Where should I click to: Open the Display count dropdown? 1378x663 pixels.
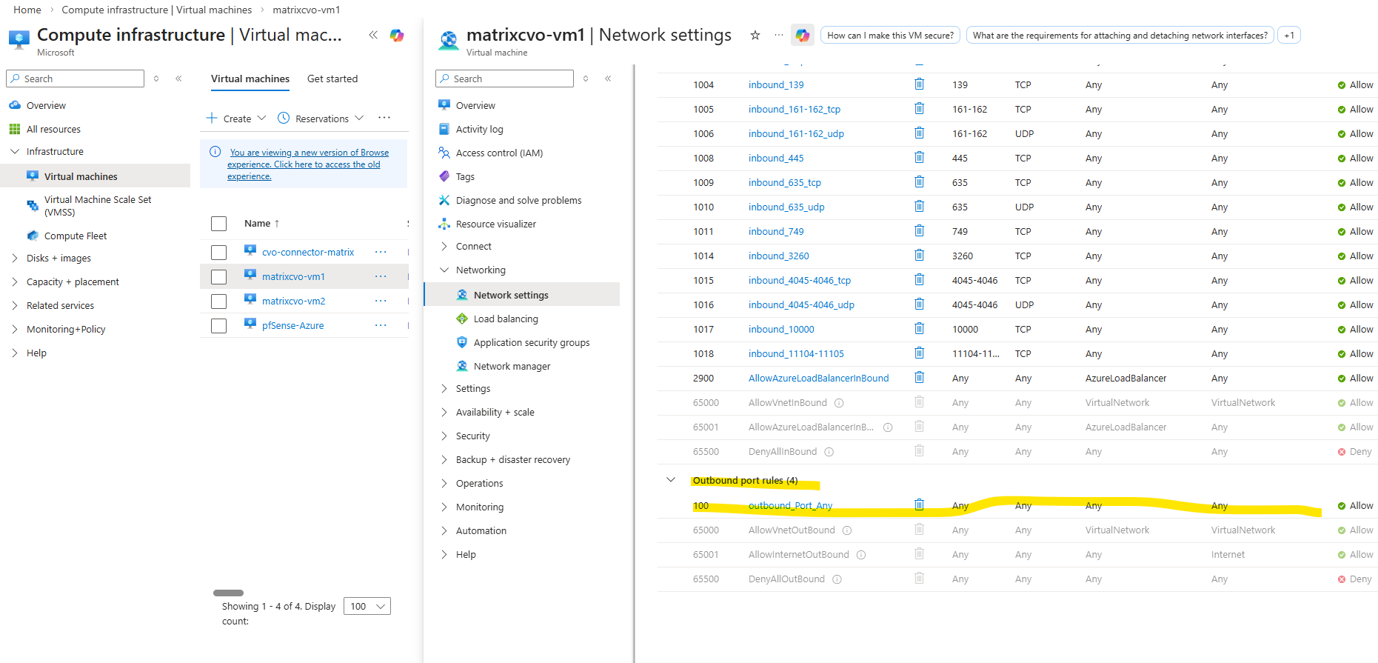click(367, 606)
